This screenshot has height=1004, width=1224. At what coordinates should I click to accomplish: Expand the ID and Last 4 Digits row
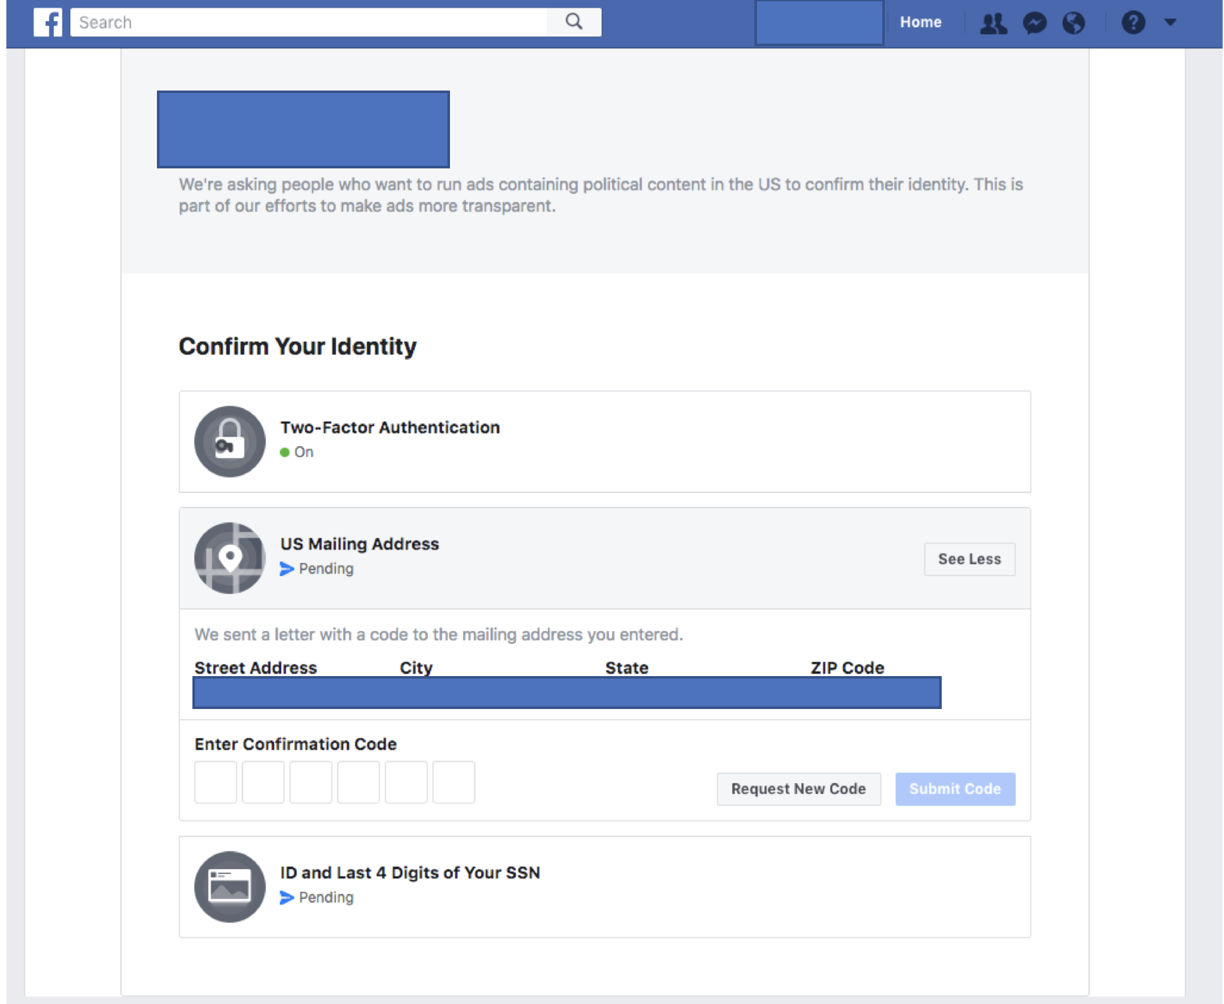(409, 872)
